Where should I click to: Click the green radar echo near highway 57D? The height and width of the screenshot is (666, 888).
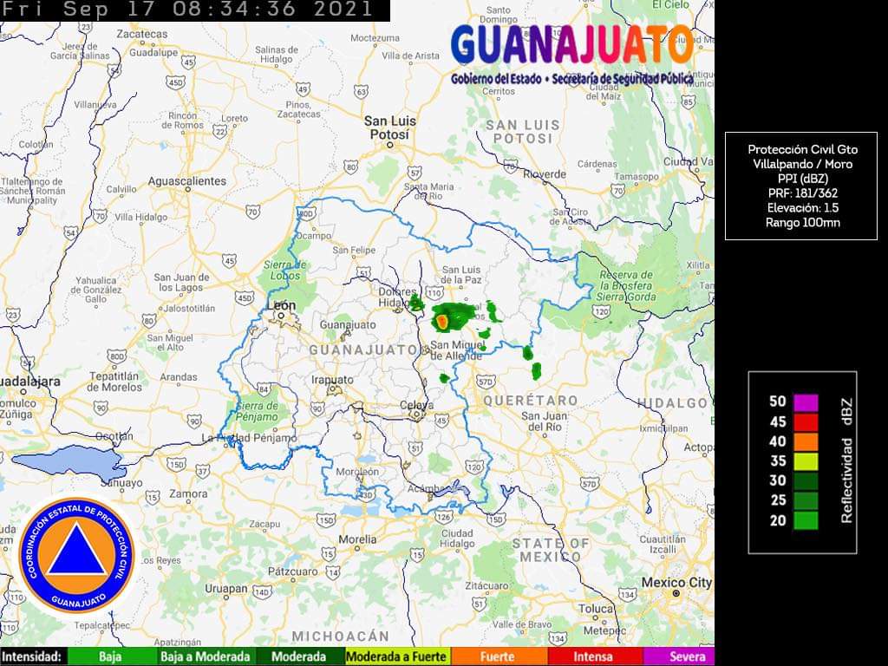(x=445, y=378)
